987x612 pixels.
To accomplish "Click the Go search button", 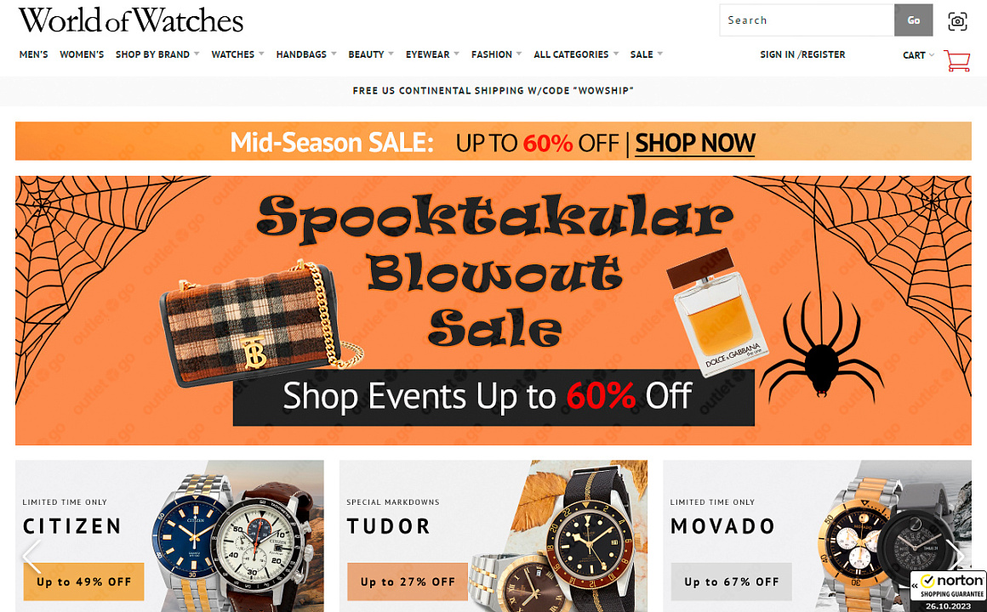I will pos(913,20).
